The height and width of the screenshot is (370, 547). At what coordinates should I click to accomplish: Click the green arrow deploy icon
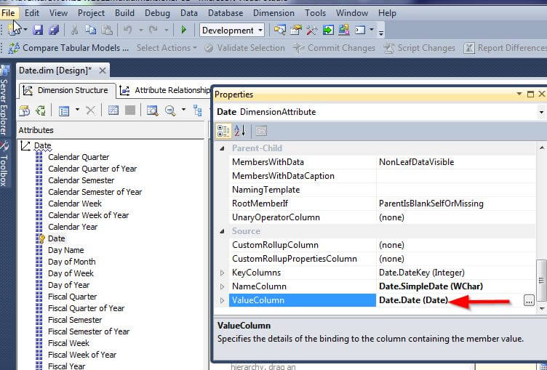(x=328, y=30)
